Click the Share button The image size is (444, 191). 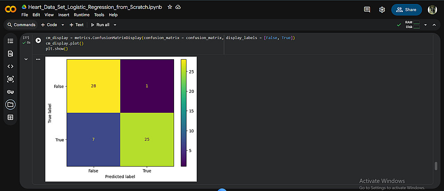pos(406,9)
